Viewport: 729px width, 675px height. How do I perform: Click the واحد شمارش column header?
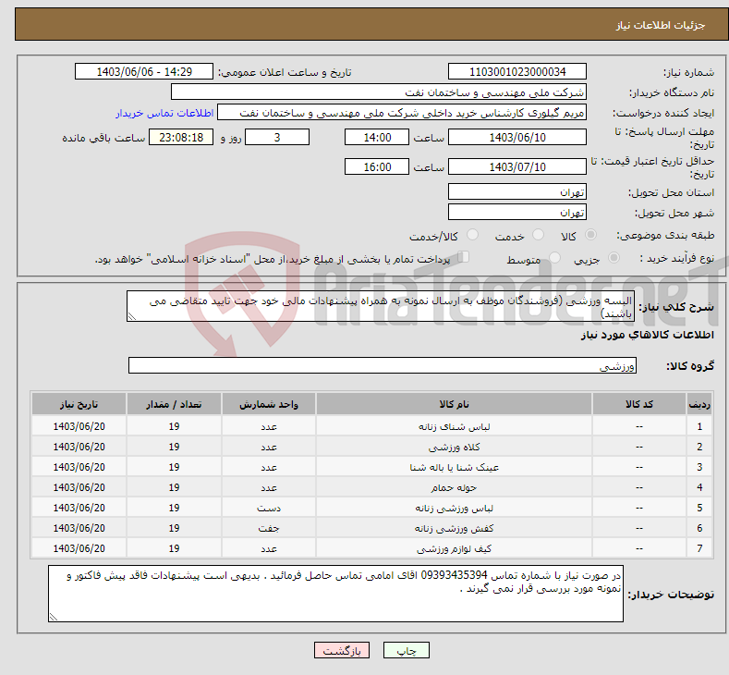pos(269,404)
